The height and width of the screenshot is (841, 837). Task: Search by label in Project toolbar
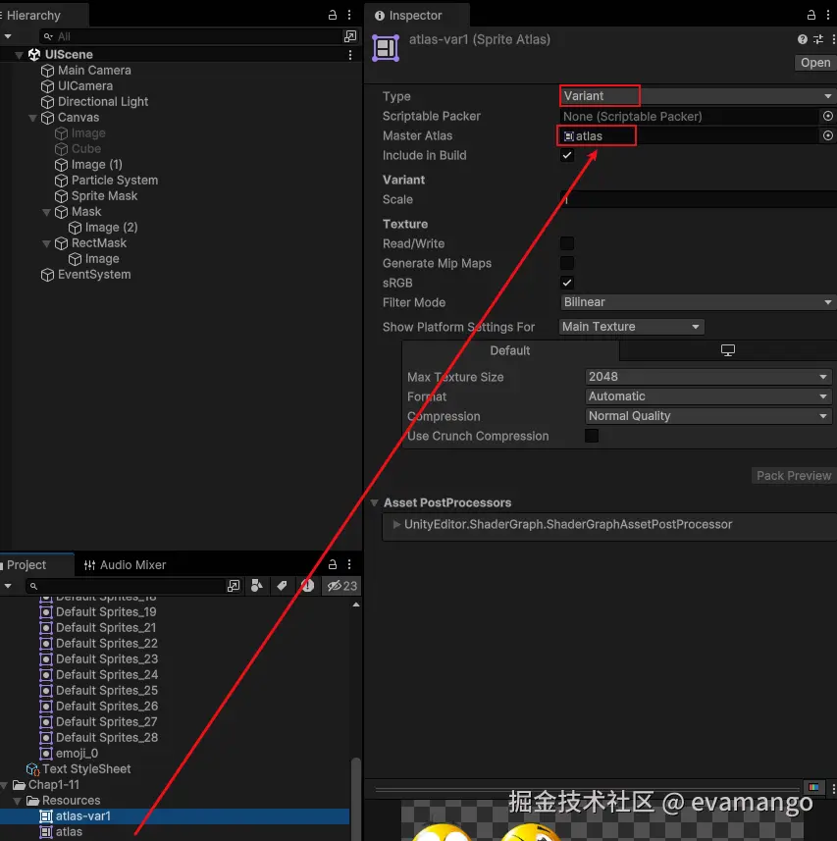pos(282,586)
